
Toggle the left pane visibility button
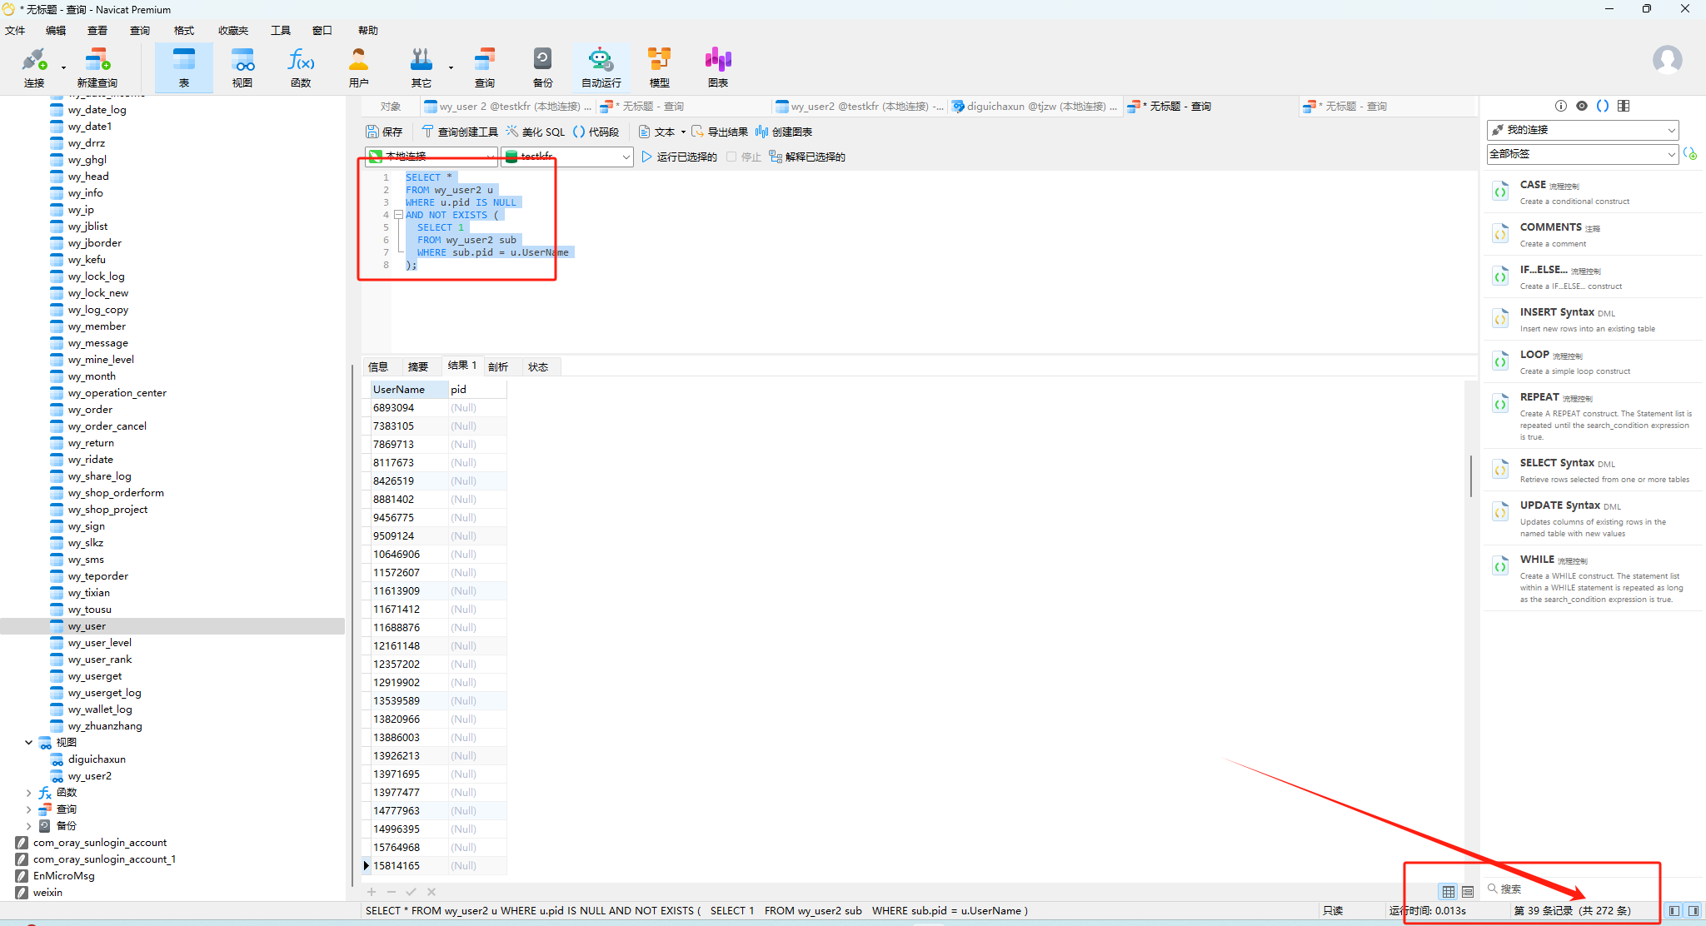coord(1674,911)
